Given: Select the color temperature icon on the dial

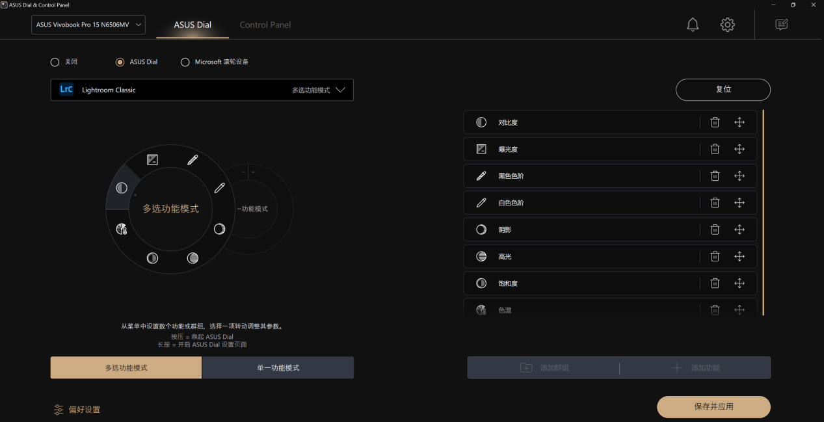Looking at the screenshot, I should pyautogui.click(x=121, y=229).
